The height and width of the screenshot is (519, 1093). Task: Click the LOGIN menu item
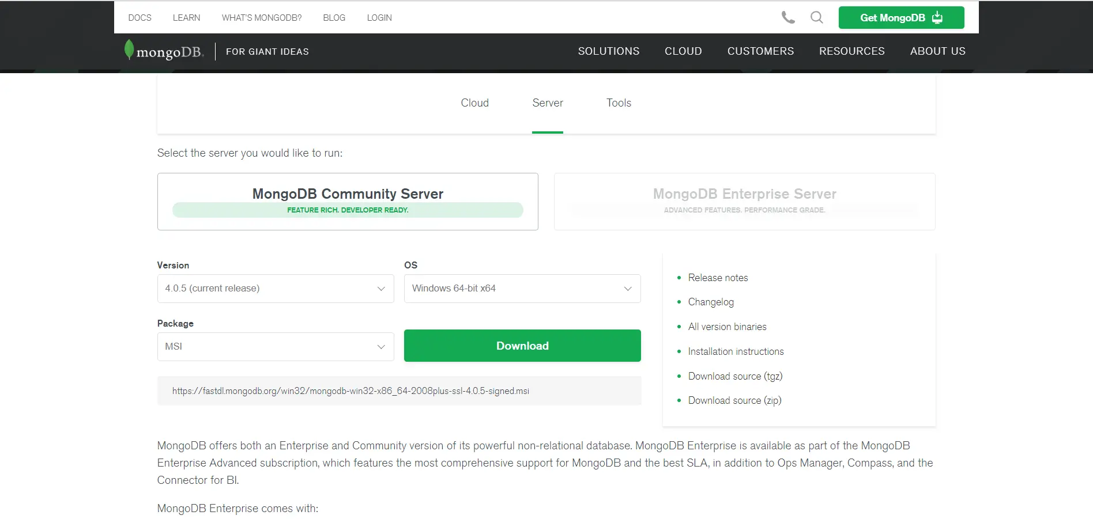click(379, 17)
